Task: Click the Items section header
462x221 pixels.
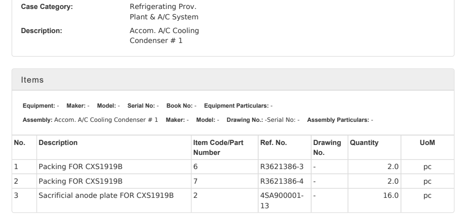Action: 33,80
